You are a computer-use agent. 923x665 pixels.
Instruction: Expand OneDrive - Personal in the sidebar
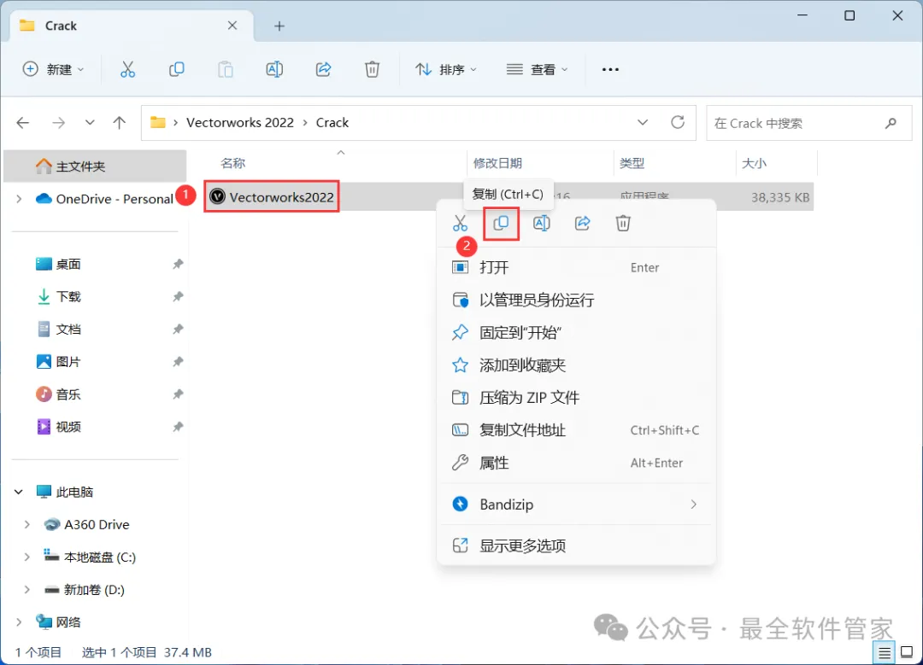pyautogui.click(x=19, y=199)
